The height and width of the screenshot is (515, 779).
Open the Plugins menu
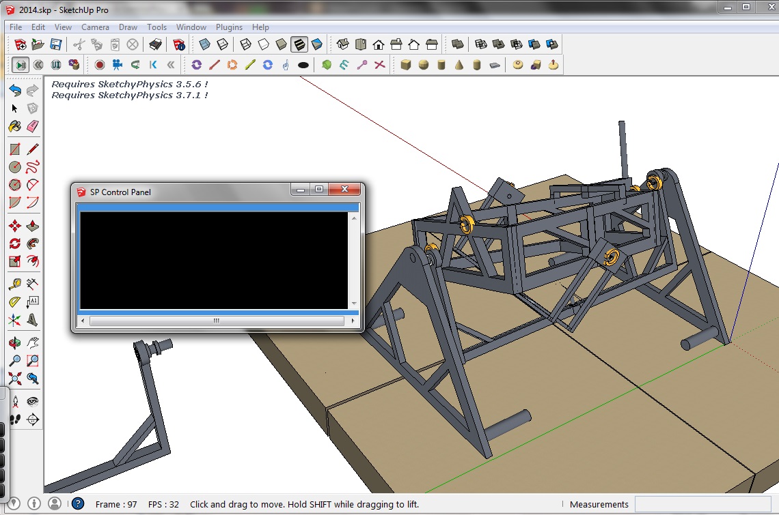[229, 27]
